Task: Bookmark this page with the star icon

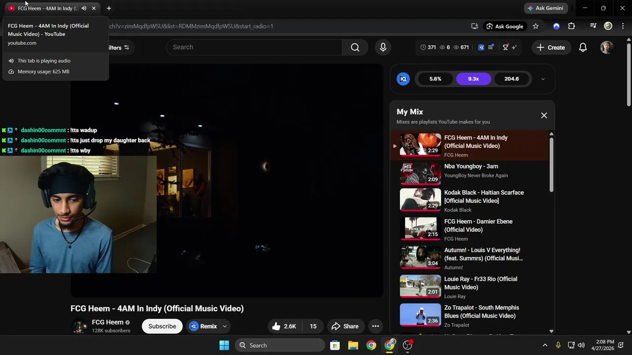Action: tap(536, 26)
